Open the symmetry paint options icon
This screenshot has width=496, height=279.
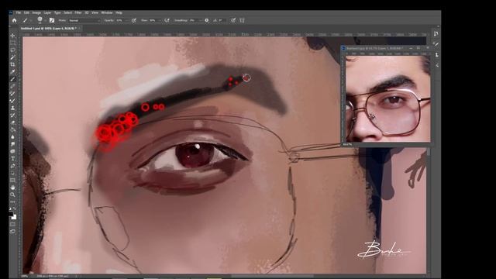coord(242,20)
